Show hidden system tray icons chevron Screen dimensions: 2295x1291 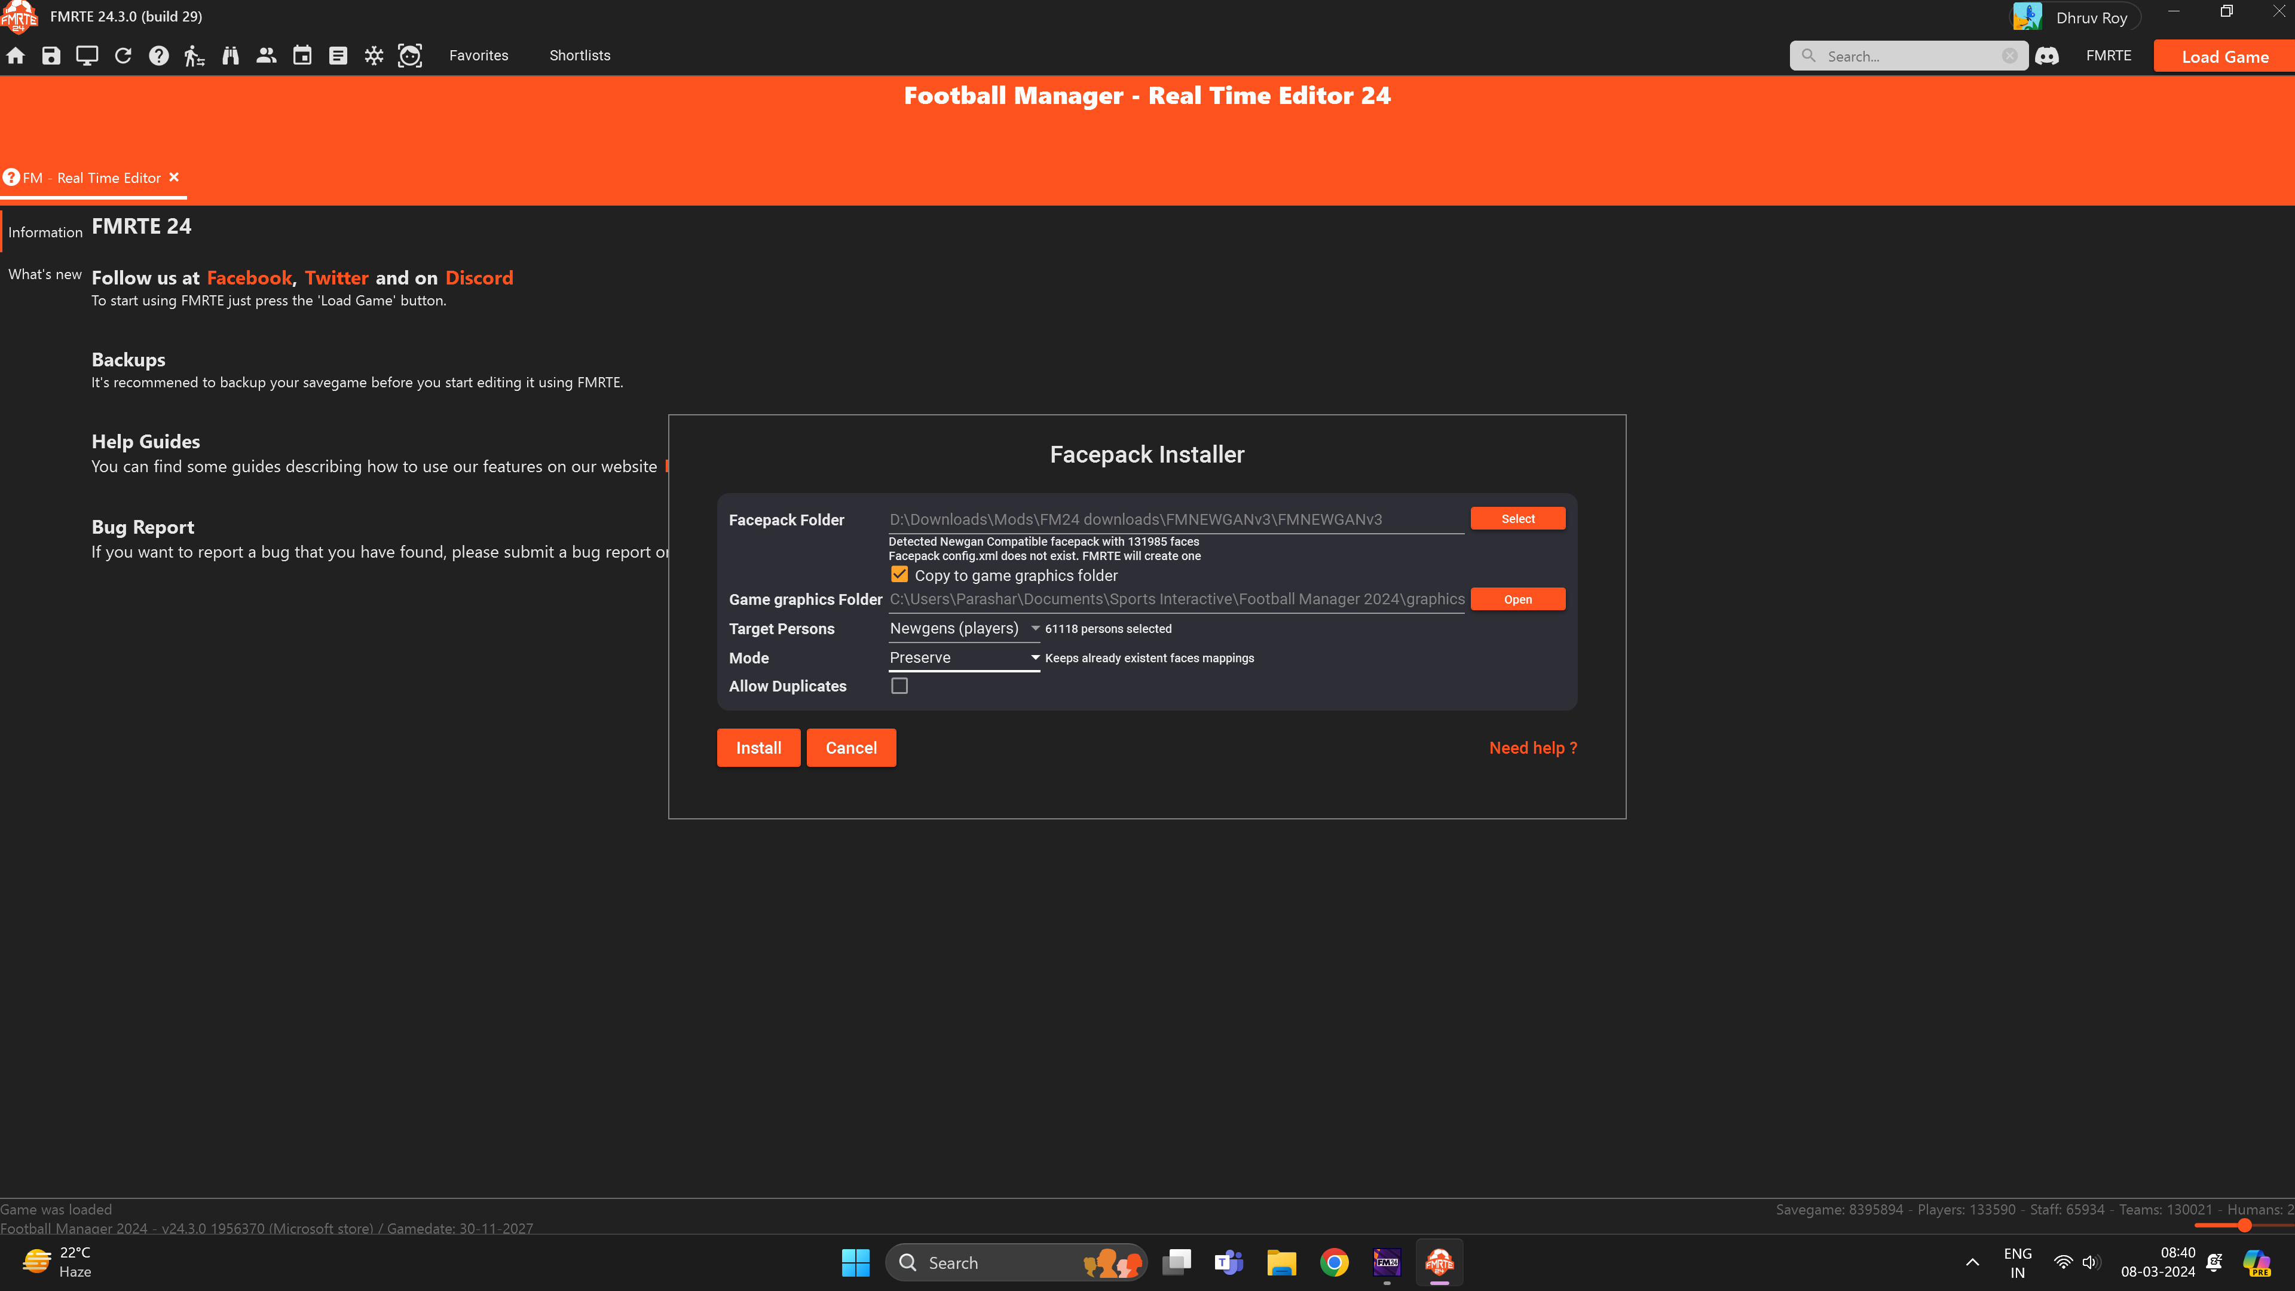[x=1972, y=1262]
